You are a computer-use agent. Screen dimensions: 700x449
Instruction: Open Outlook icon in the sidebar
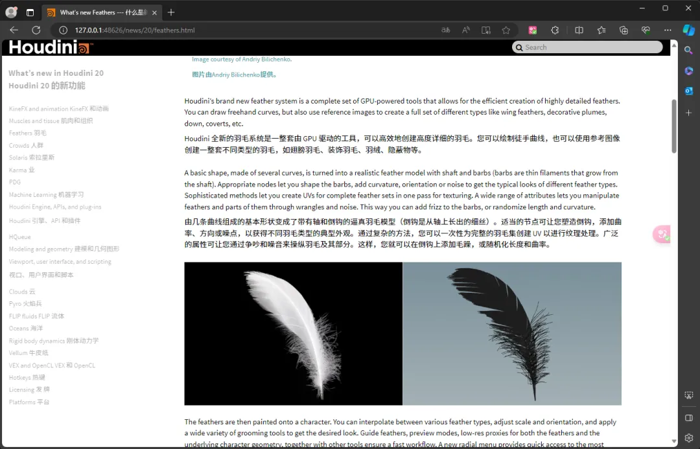(x=689, y=91)
